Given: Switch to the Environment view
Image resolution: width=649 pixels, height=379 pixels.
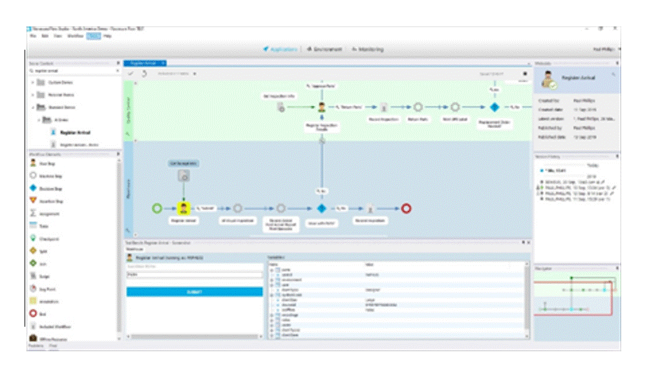Looking at the screenshot, I should (325, 49).
